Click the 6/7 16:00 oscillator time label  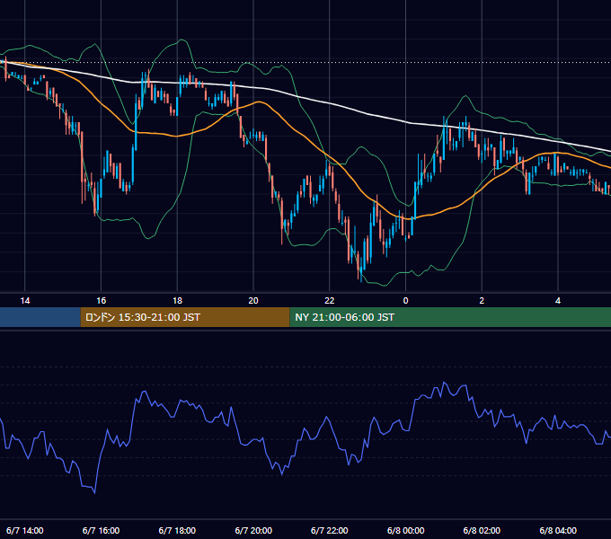tap(101, 530)
